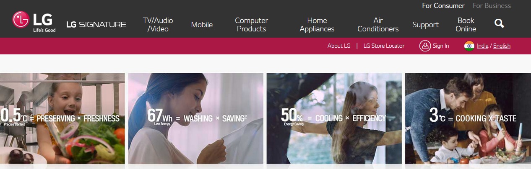Viewport: 531px width, 169px height.
Task: Open the Book Online page
Action: [x=466, y=25]
